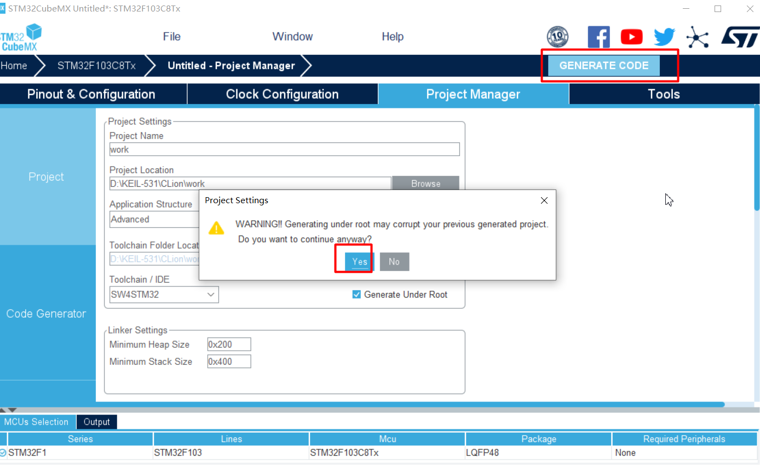Click the warning triangle icon in dialog
This screenshot has height=471, width=760.
click(x=216, y=228)
